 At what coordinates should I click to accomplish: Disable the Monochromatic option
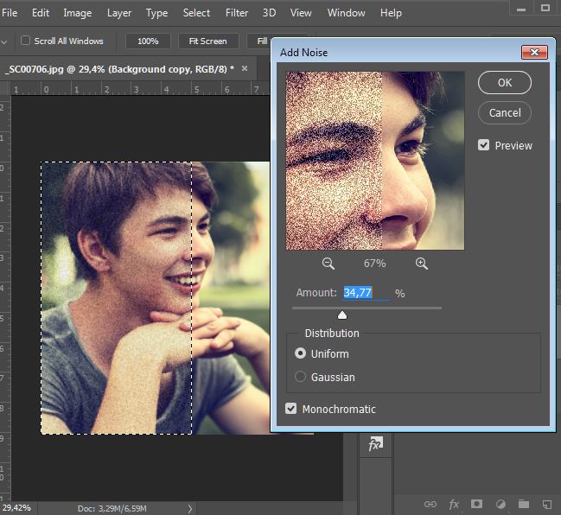point(291,409)
